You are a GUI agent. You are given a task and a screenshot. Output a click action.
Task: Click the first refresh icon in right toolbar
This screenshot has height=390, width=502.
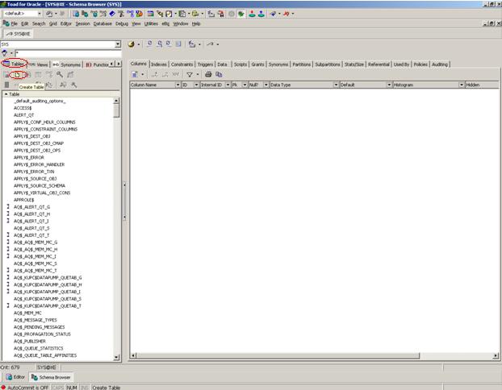[149, 44]
